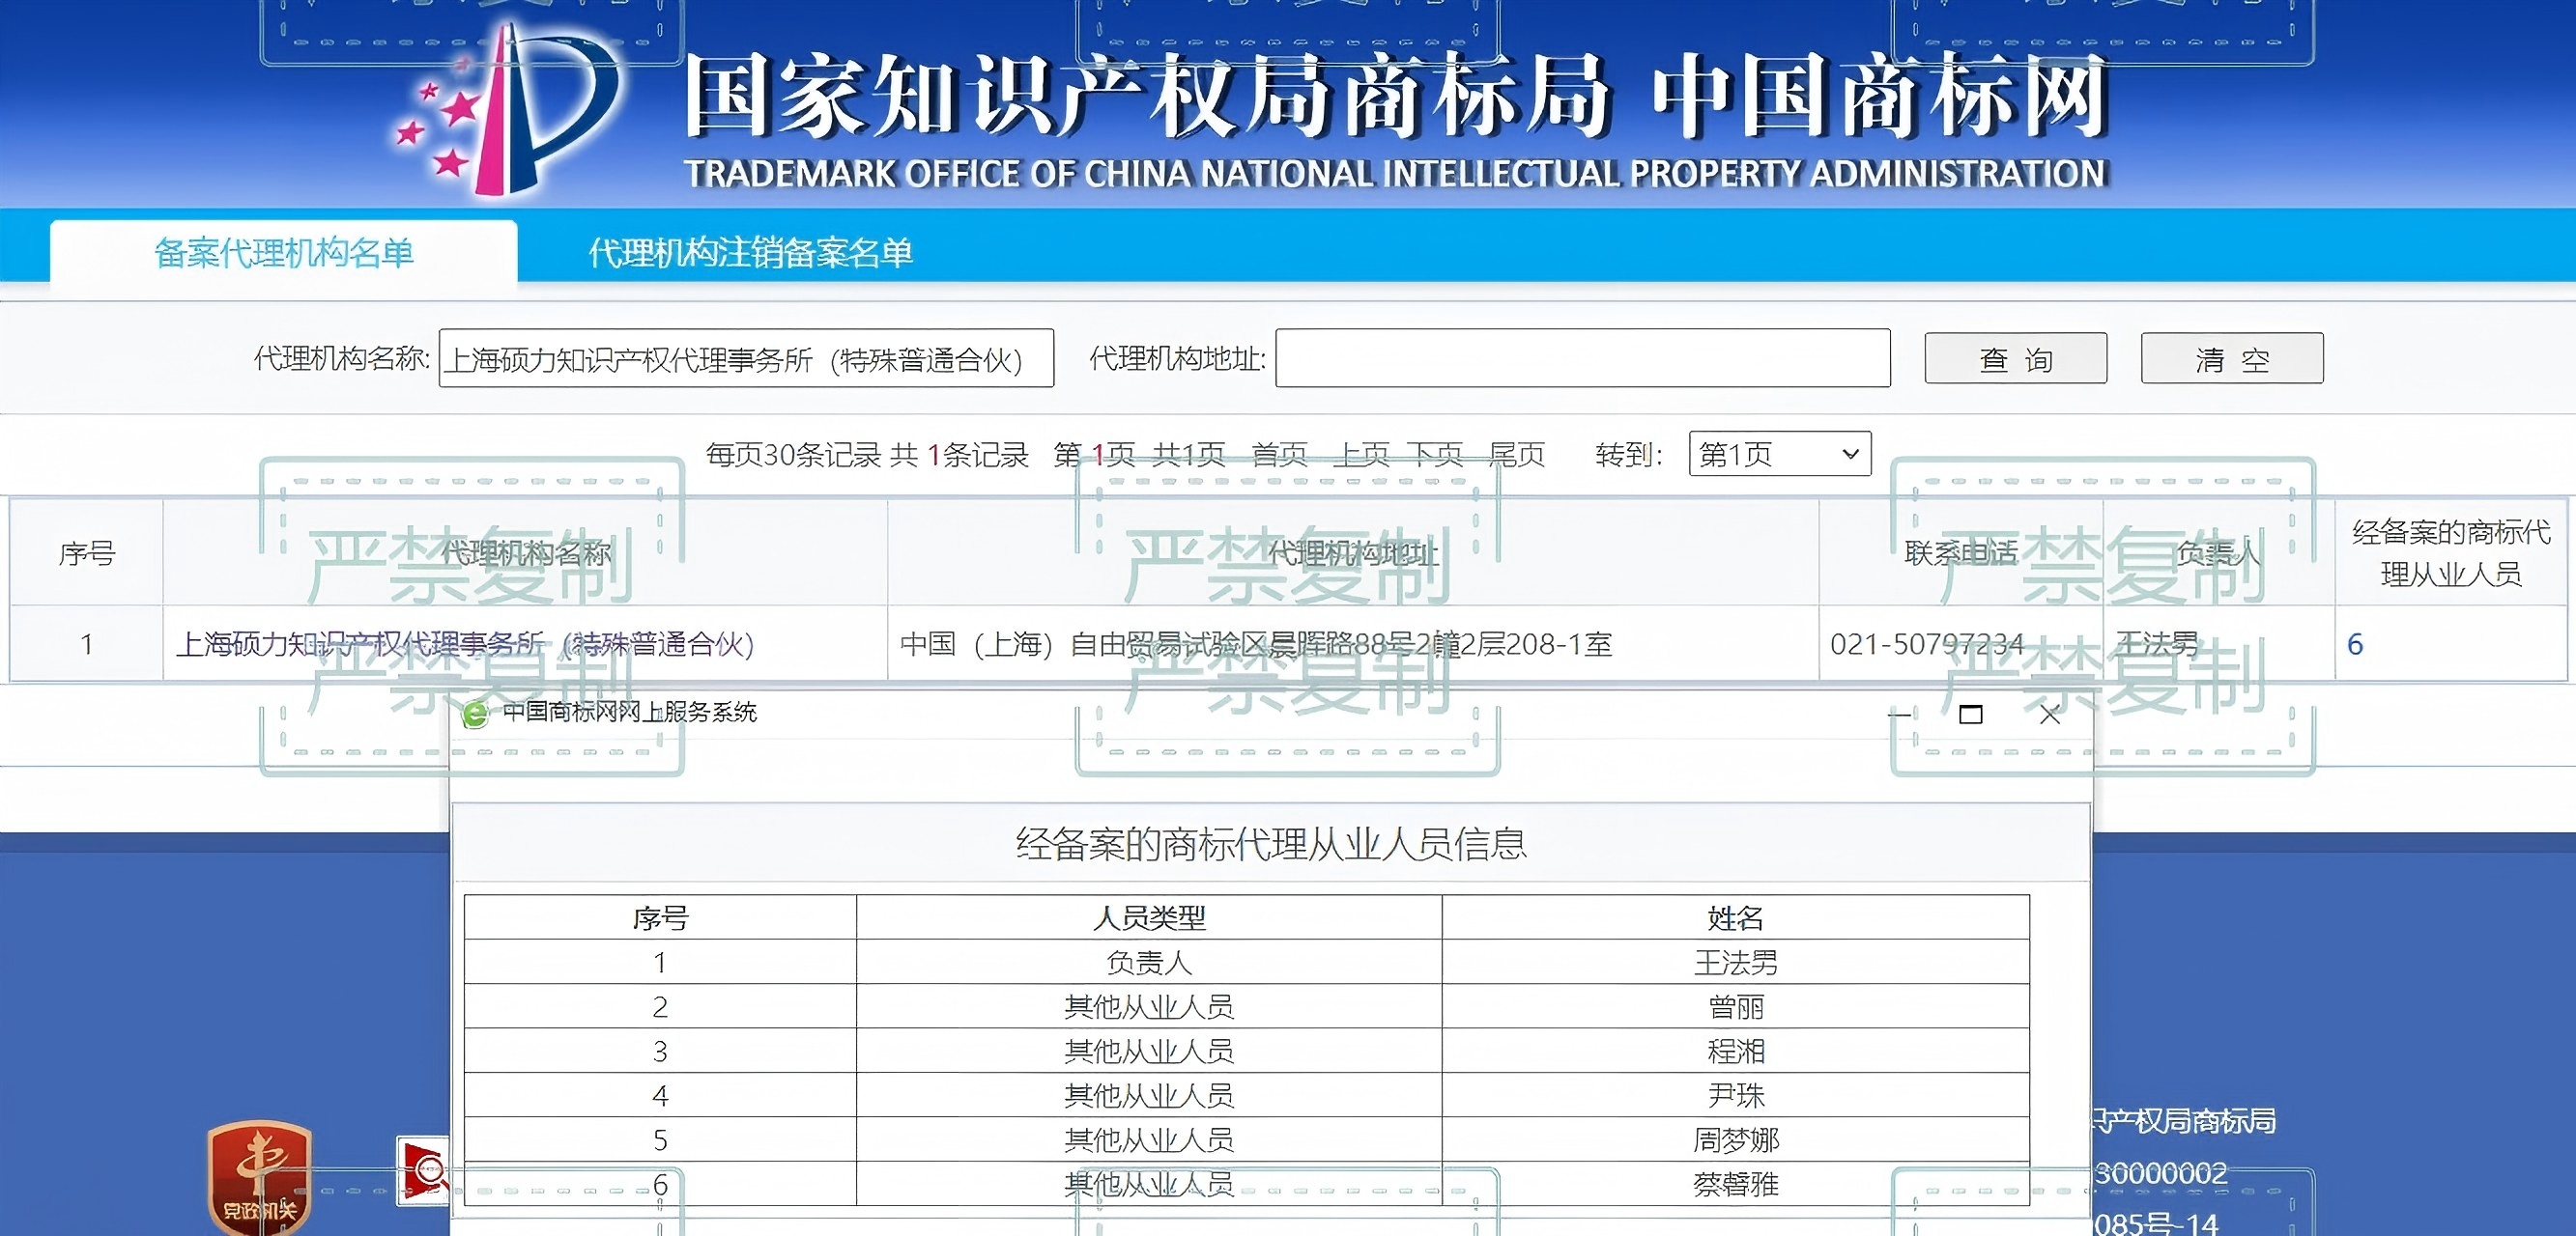The image size is (2576, 1236).
Task: Minimize the 中国商标网网上服务系统 popup window
Action: pyautogui.click(x=1898, y=715)
